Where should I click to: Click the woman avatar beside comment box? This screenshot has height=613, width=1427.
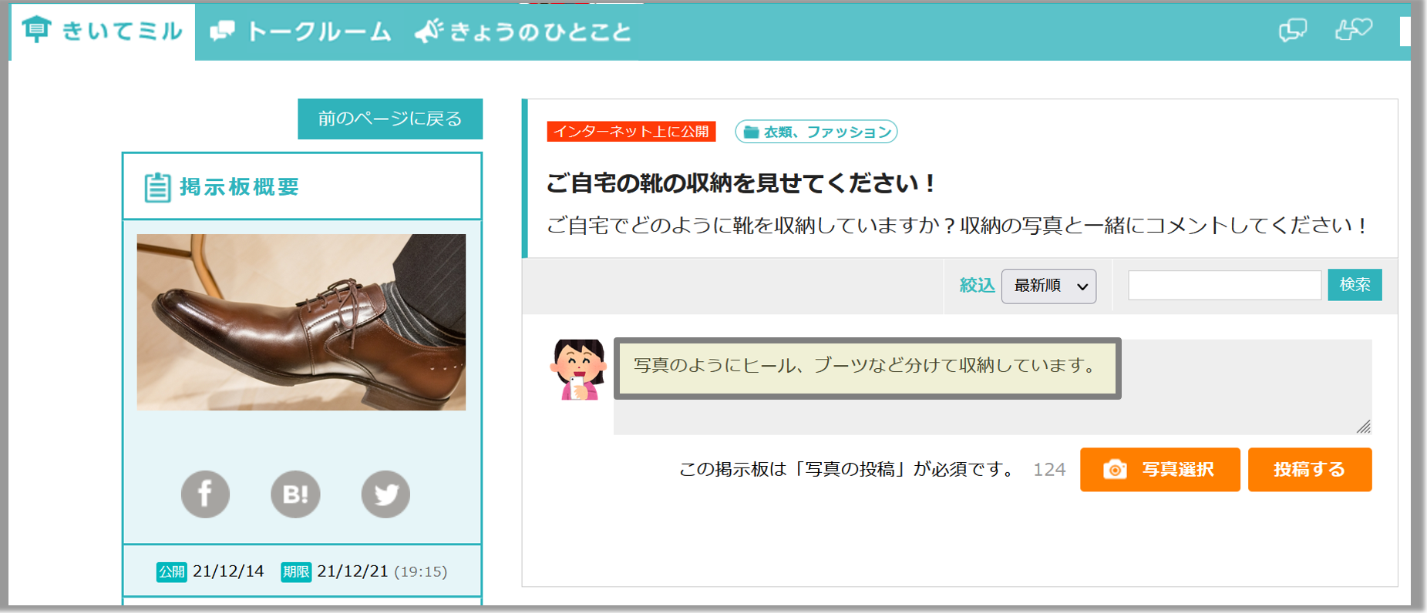(578, 370)
